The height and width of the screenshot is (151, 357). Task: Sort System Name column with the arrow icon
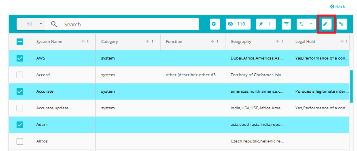83,42
